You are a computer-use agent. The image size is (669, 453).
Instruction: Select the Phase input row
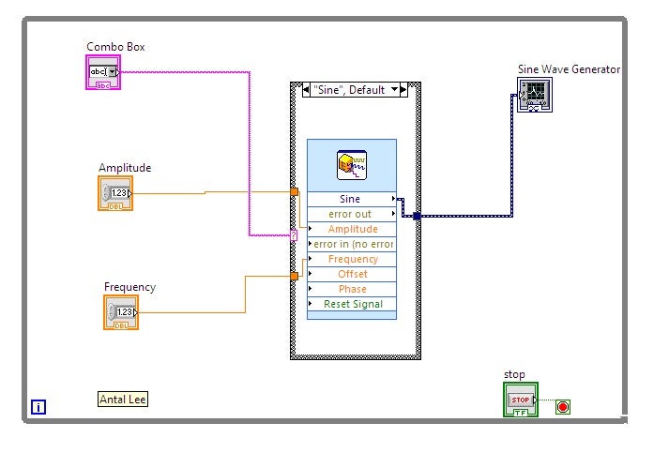tap(352, 289)
